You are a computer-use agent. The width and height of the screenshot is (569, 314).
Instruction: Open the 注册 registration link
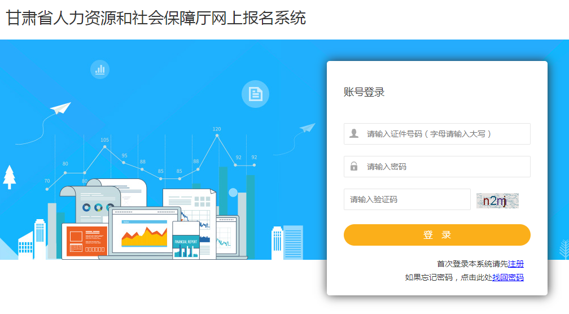click(516, 264)
